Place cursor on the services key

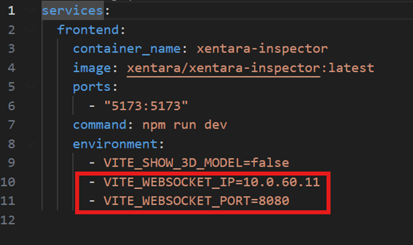point(72,11)
